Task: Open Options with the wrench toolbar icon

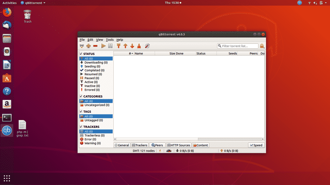Action: tap(147, 46)
